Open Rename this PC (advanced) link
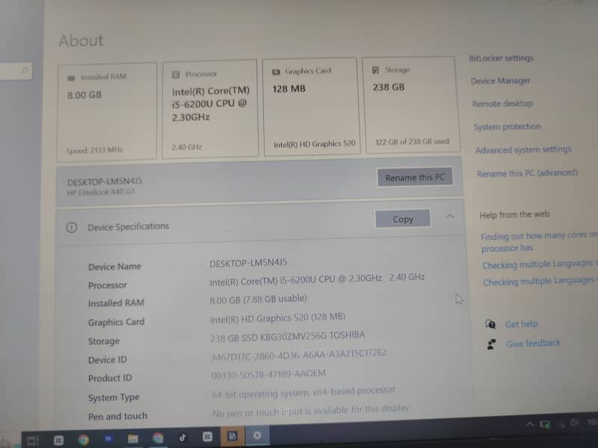598x448 pixels. (x=527, y=173)
